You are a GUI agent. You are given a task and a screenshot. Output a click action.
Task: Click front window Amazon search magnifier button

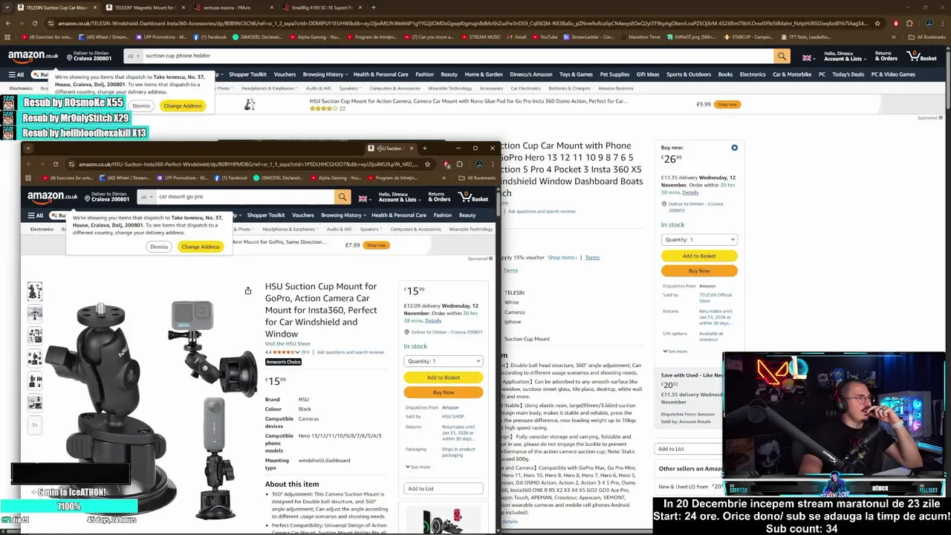point(343,197)
